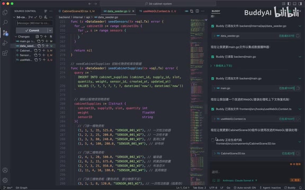Open the editor More Actions ellipsis
Image resolution: width=305 pixels, height=190 pixels.
[x=203, y=11]
